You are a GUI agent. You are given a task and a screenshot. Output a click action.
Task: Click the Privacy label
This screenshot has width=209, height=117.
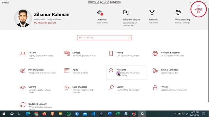click(164, 87)
